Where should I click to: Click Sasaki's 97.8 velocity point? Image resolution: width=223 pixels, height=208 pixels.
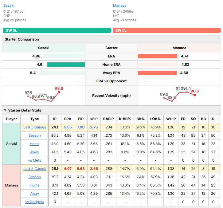28,96
